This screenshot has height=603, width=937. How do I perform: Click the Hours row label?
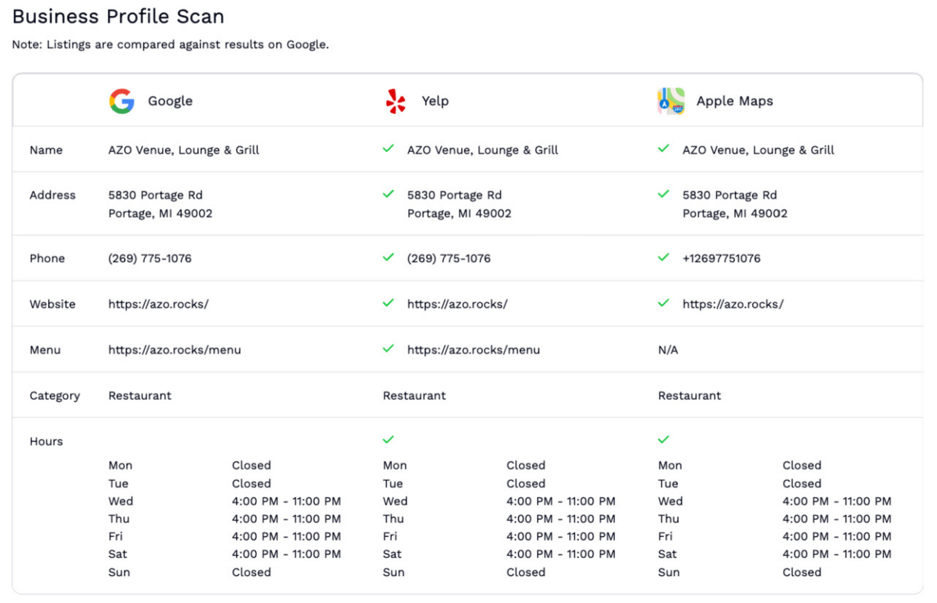point(46,442)
